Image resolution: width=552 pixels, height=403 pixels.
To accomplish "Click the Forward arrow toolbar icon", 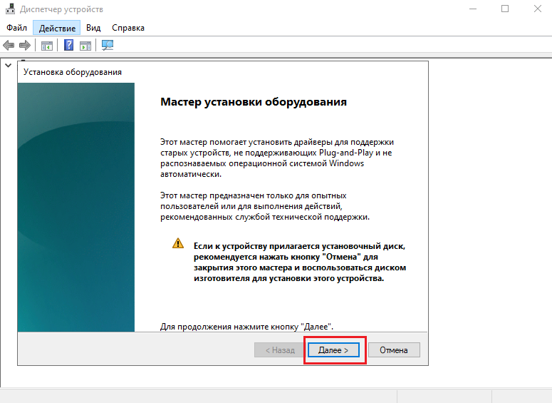I will click(25, 45).
